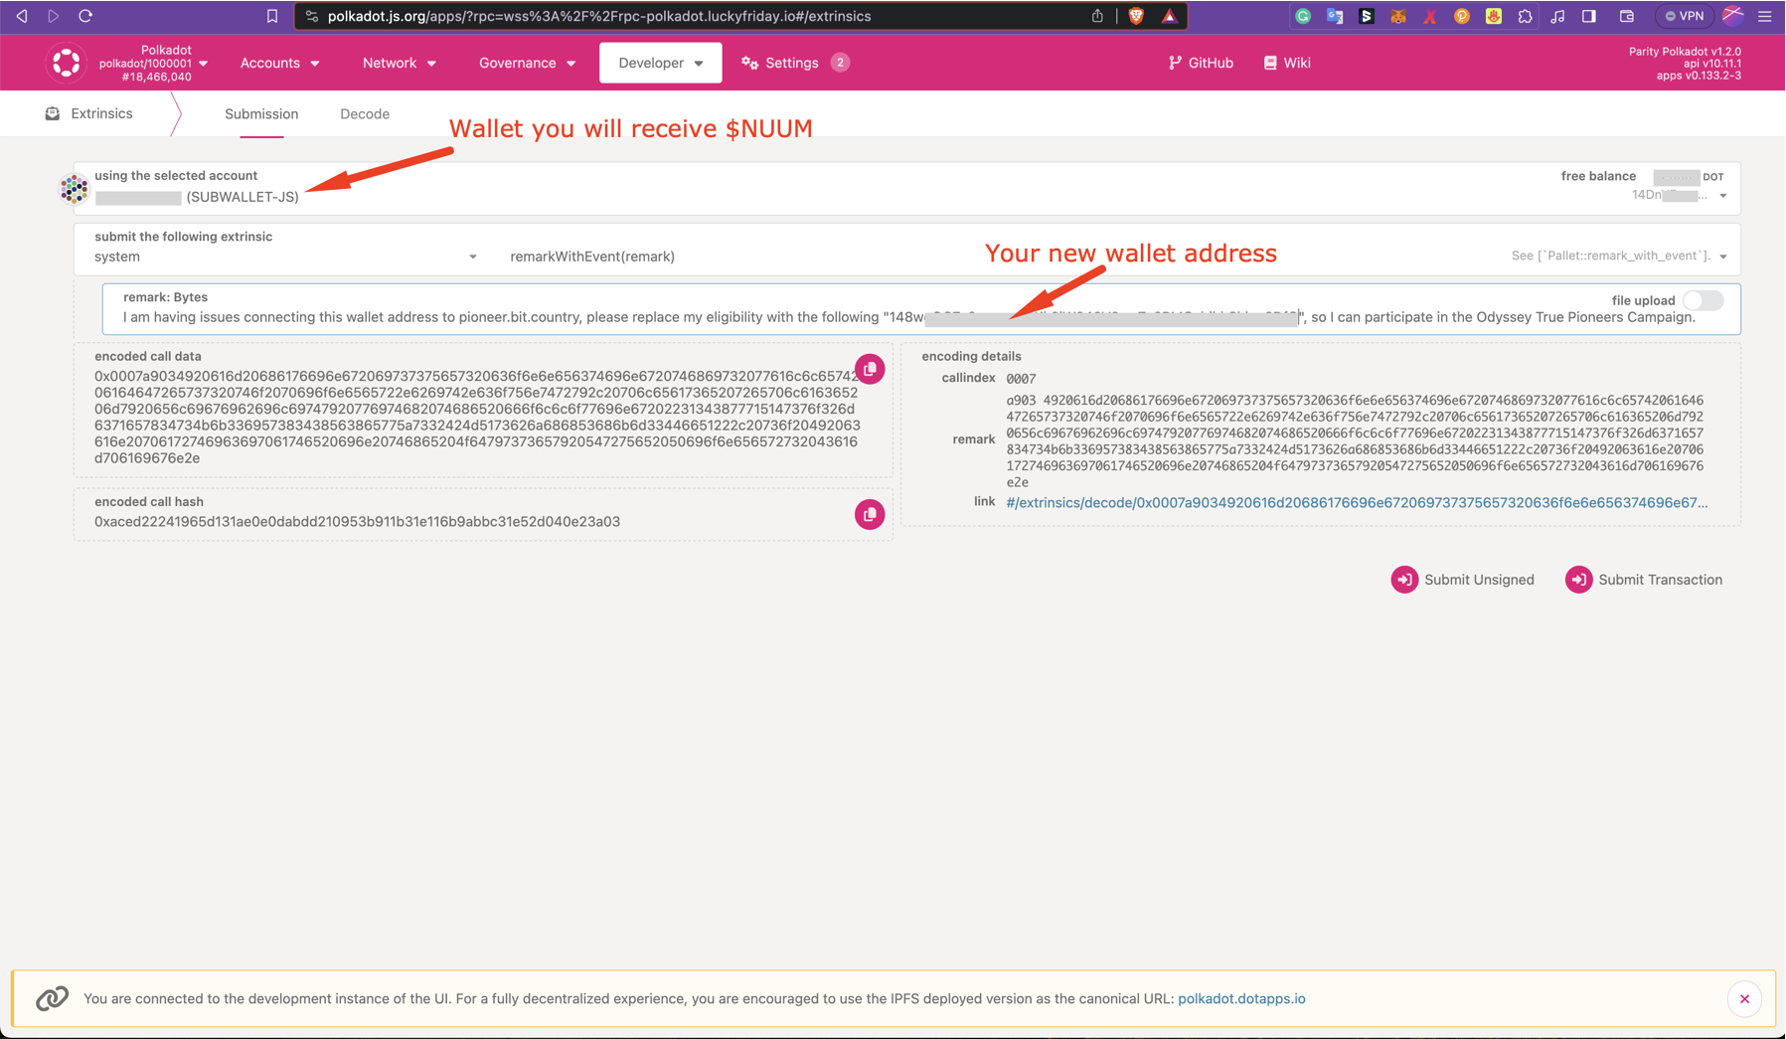Viewport: 1786px width, 1039px height.
Task: Open the remarkWithEvent call dropdown
Action: [1118, 257]
